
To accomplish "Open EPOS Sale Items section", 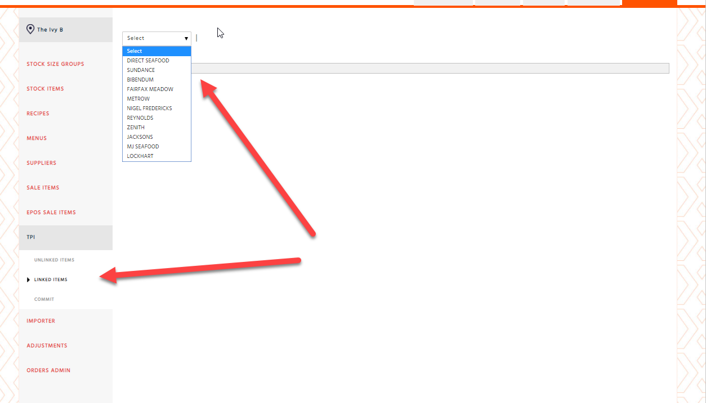I will pos(51,212).
